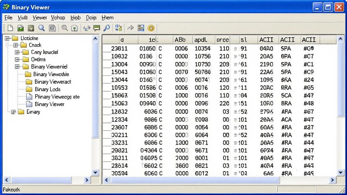347x195 pixels.
Task: Click cell 23611 in first row
Action: 119,48
